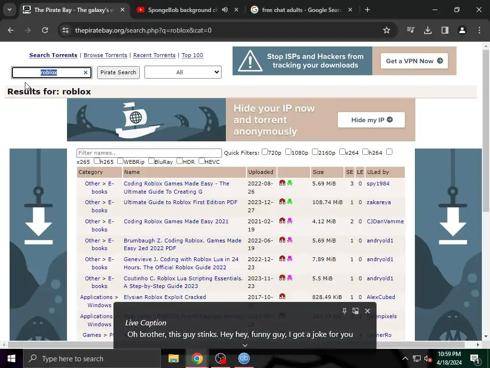490x368 pixels.
Task: Open Chrome tab search dropdown arrow
Action: coord(10,10)
